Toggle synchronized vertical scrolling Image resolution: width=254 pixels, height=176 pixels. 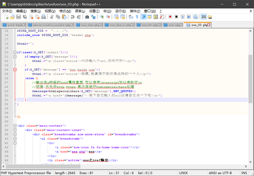116,17
